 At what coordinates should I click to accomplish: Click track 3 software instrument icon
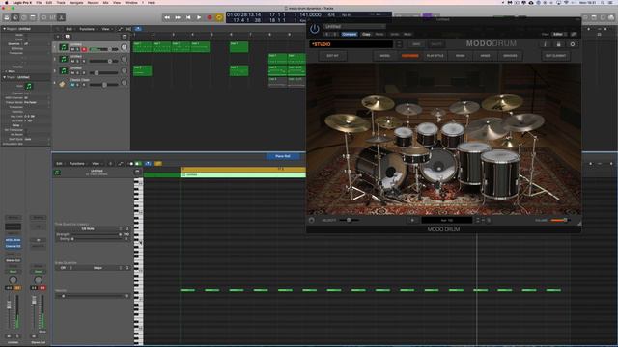[63, 70]
